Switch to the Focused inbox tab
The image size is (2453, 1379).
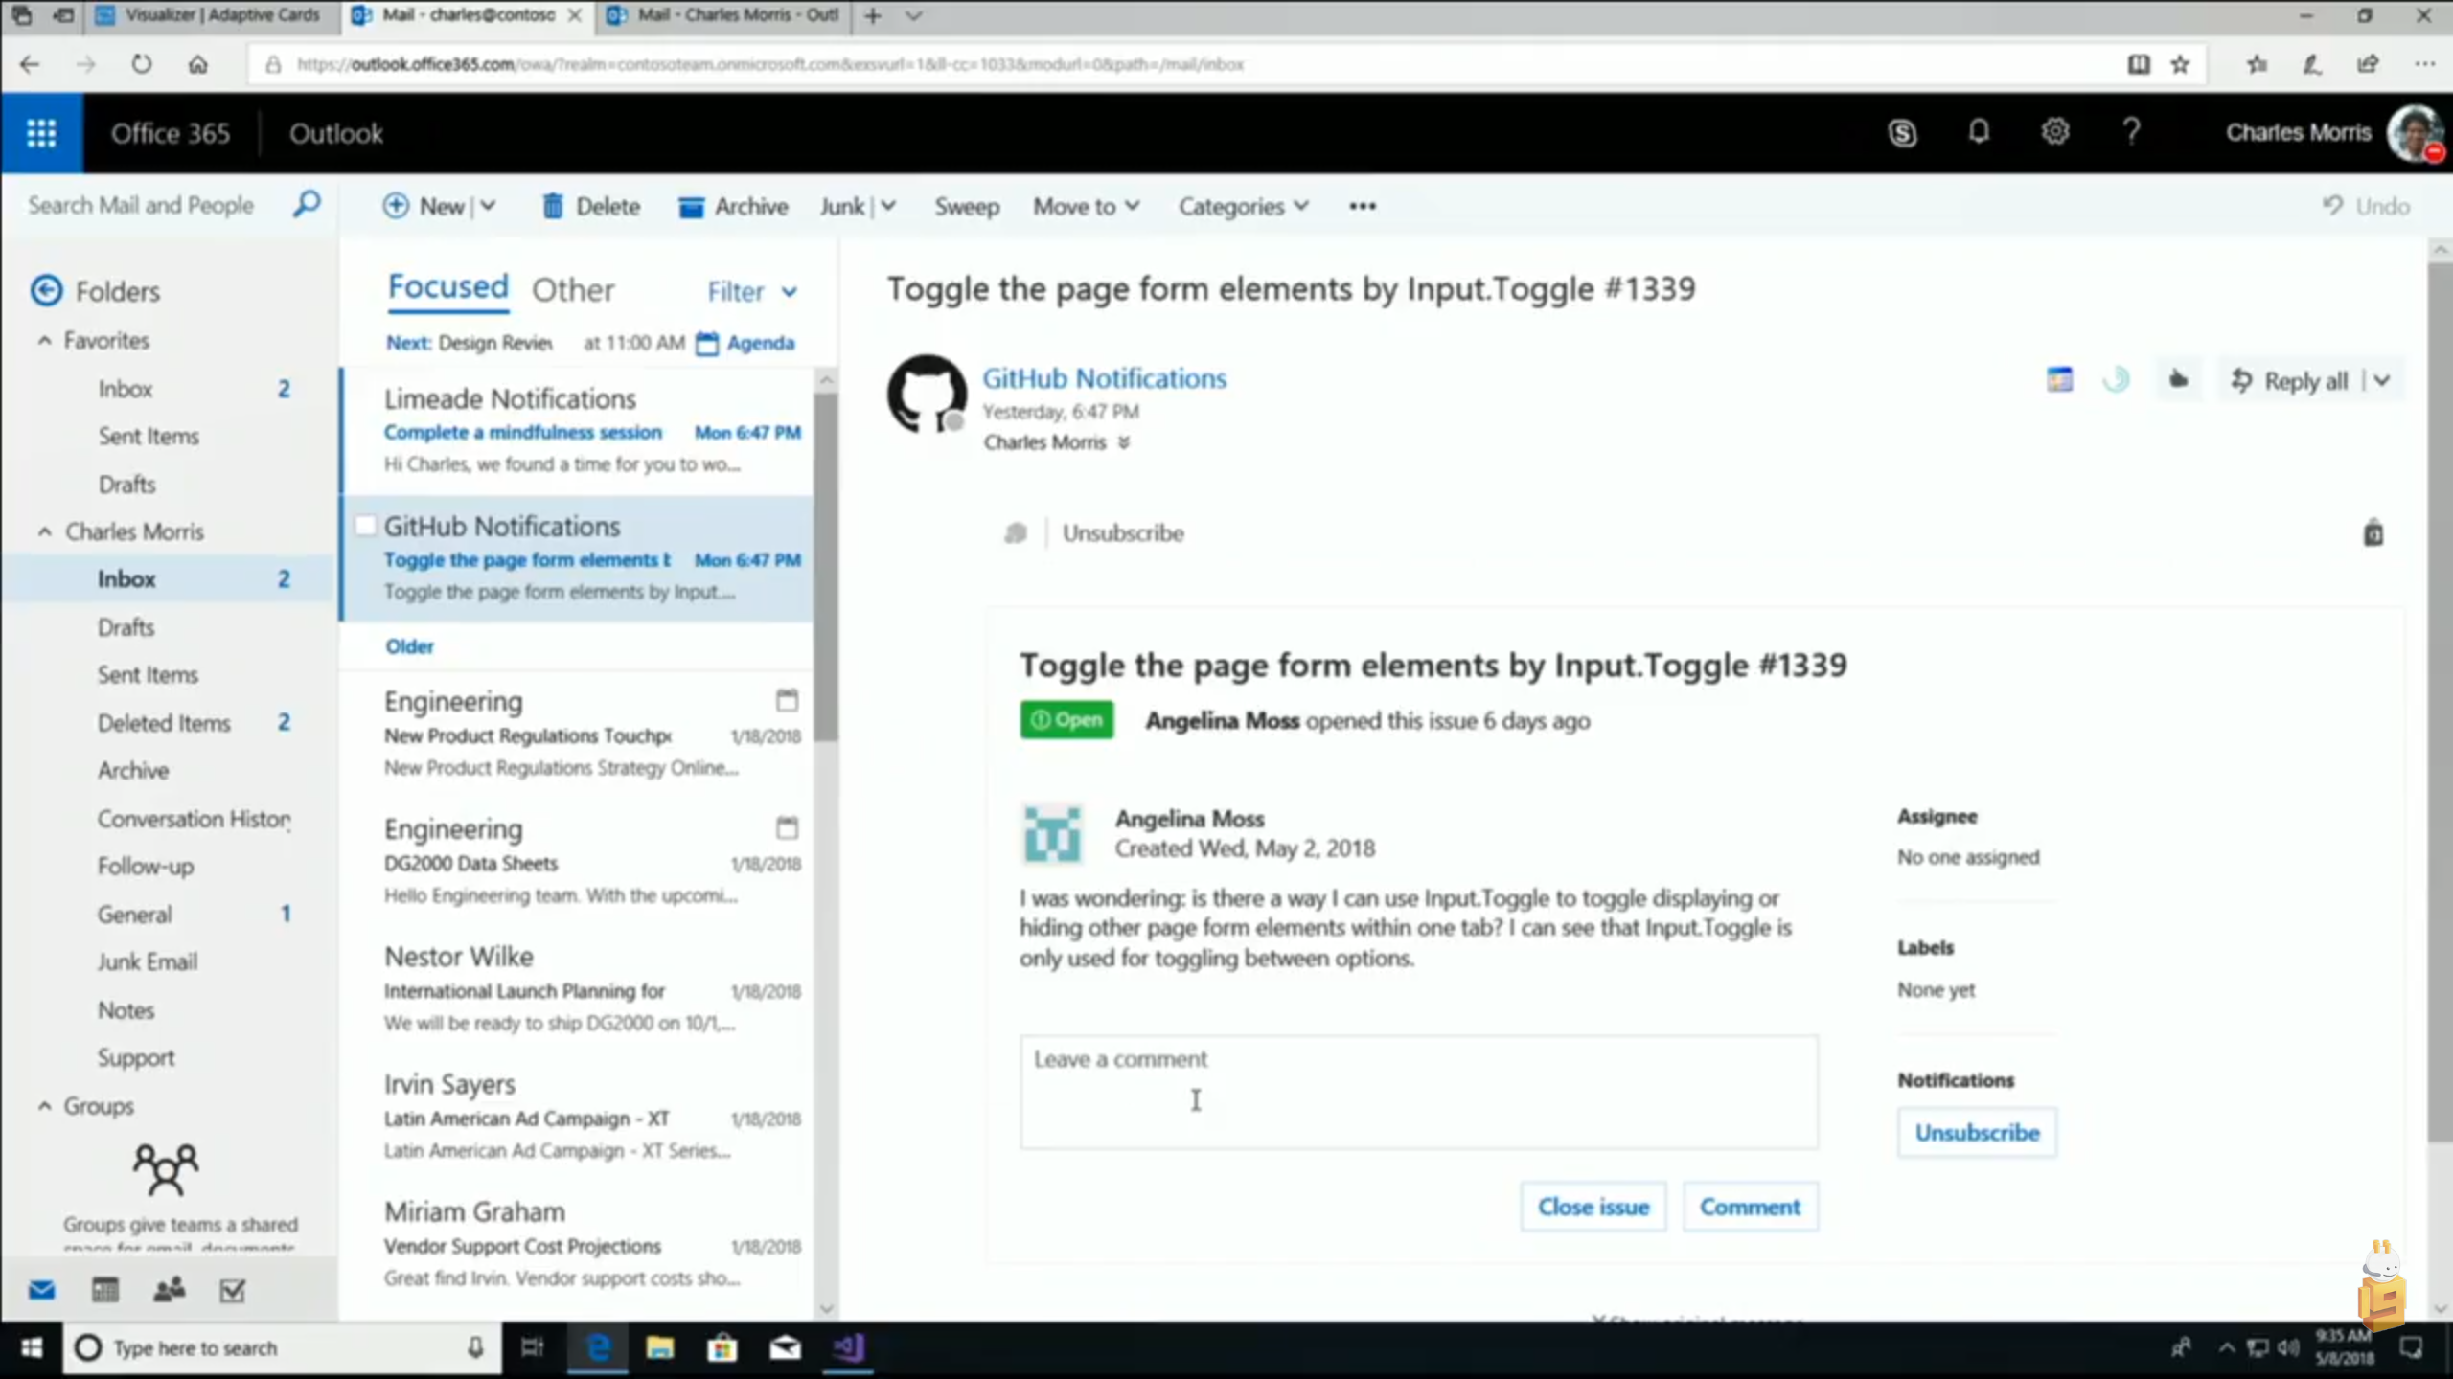447,287
